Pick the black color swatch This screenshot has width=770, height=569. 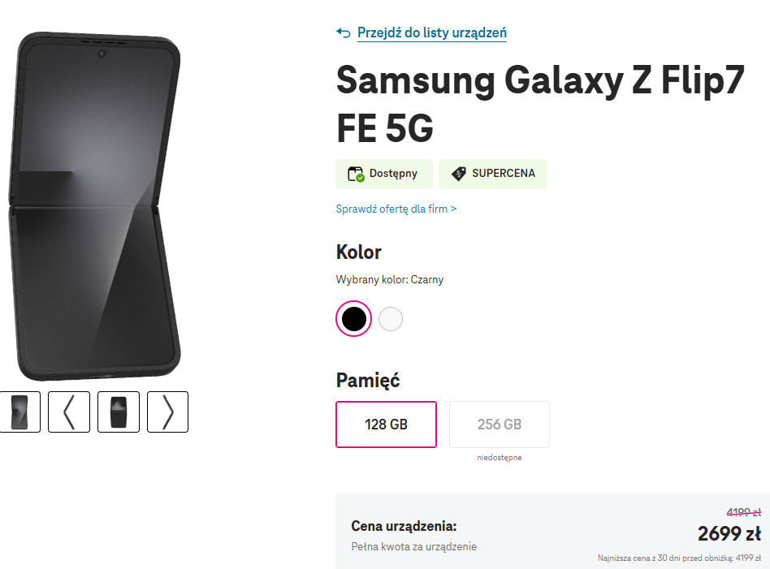pos(353,319)
